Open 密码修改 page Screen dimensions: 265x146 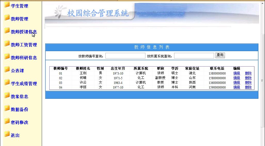point(19,122)
